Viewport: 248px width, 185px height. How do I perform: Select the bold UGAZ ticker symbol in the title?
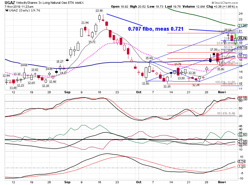tap(10, 3)
